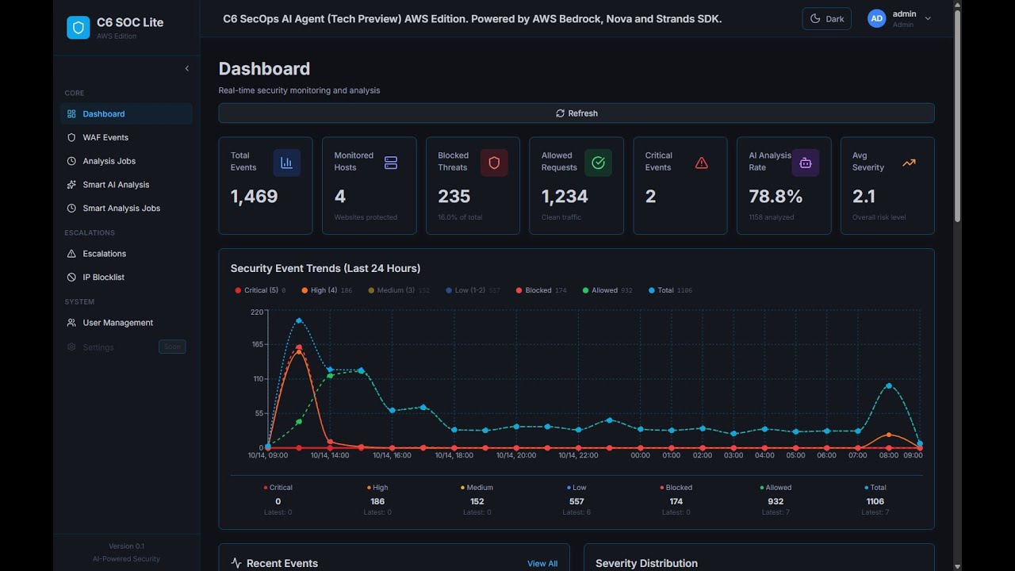Click the "Soon" badge beside Settings
The height and width of the screenshot is (571, 1015).
(x=172, y=347)
